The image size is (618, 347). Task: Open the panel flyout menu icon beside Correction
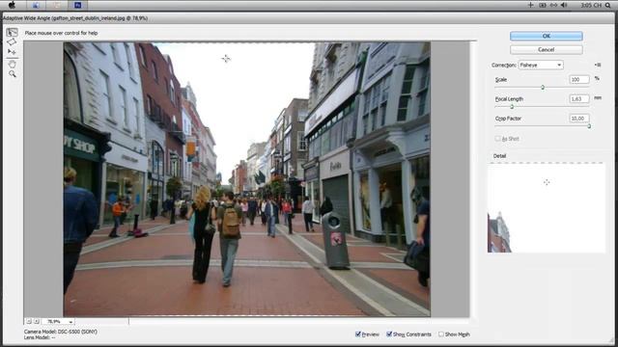coord(598,65)
